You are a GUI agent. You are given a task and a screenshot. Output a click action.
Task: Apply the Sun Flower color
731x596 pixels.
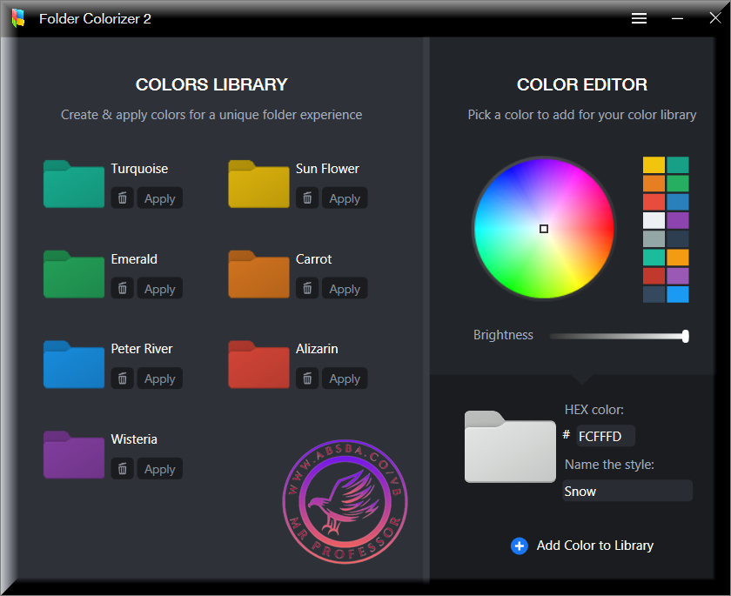tap(345, 198)
